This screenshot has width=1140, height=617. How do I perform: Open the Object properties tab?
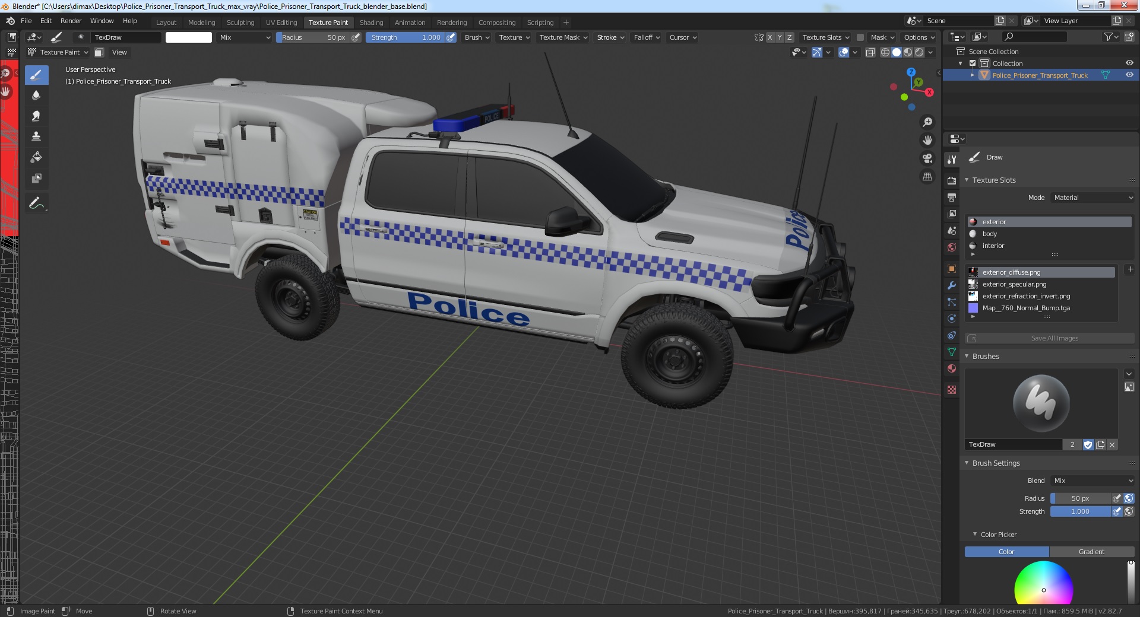[952, 269]
